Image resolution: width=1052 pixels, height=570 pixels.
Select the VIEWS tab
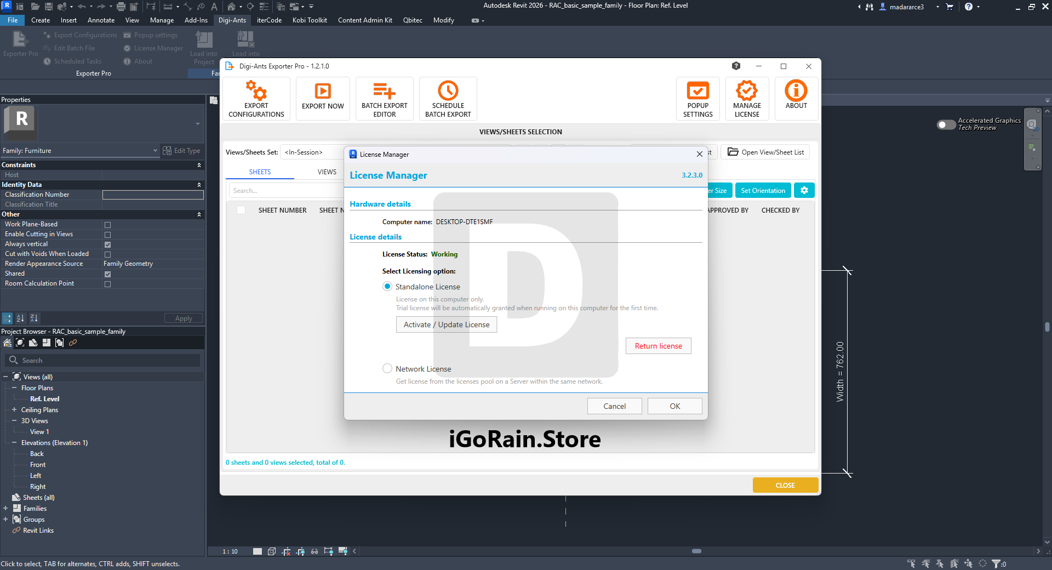(327, 172)
